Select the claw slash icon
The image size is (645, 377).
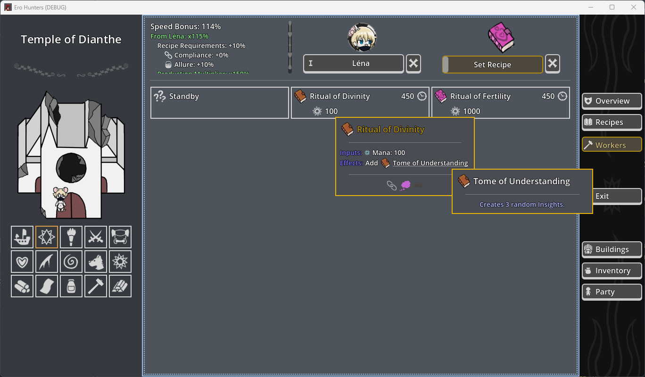coord(47,262)
